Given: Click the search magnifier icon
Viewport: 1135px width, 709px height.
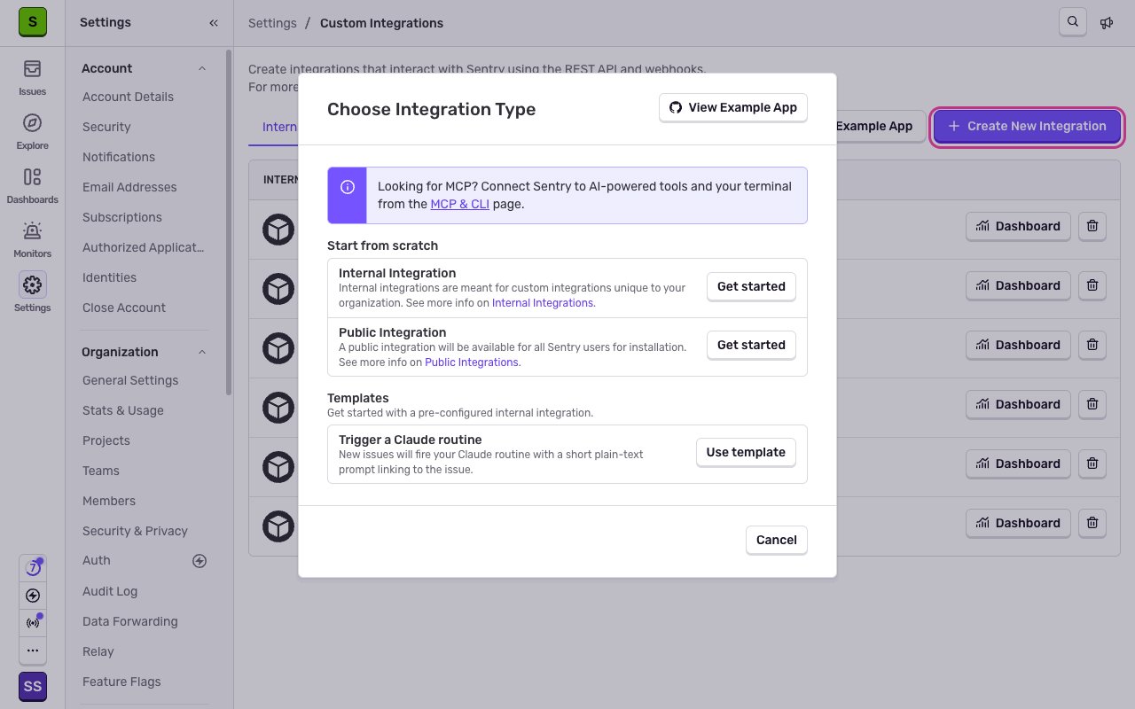Looking at the screenshot, I should (1073, 22).
